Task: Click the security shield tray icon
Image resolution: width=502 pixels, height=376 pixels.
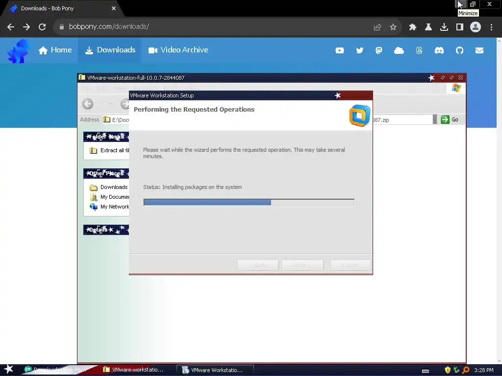Action: (448, 370)
